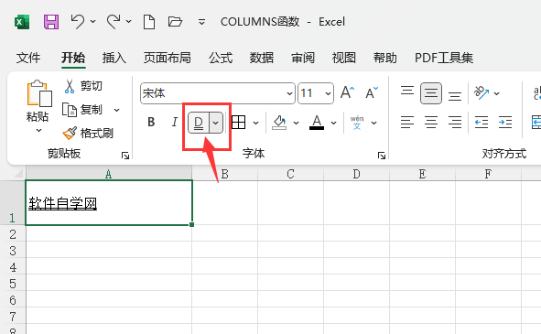Open the 帮助 tab
The image size is (541, 334).
click(x=385, y=58)
